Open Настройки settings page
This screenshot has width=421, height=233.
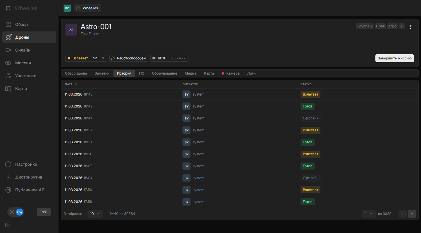tap(29, 164)
